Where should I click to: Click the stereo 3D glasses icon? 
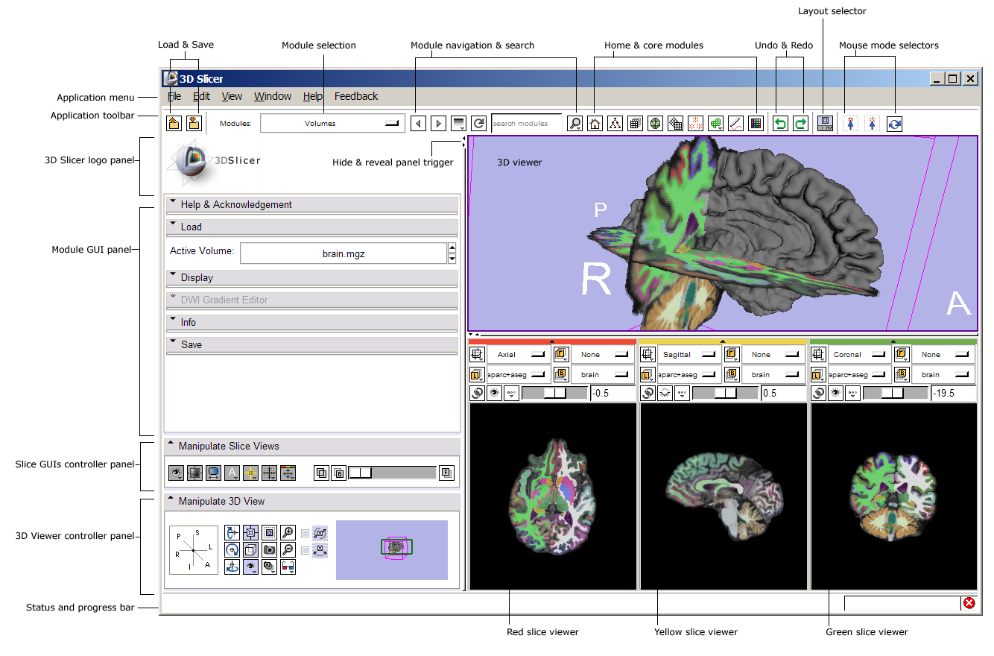(288, 567)
